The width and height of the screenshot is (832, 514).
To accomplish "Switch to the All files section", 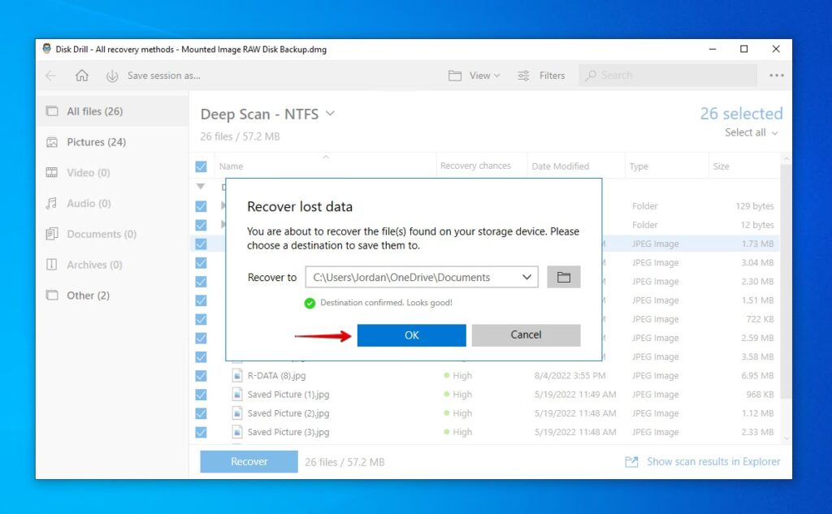I will pos(89,111).
